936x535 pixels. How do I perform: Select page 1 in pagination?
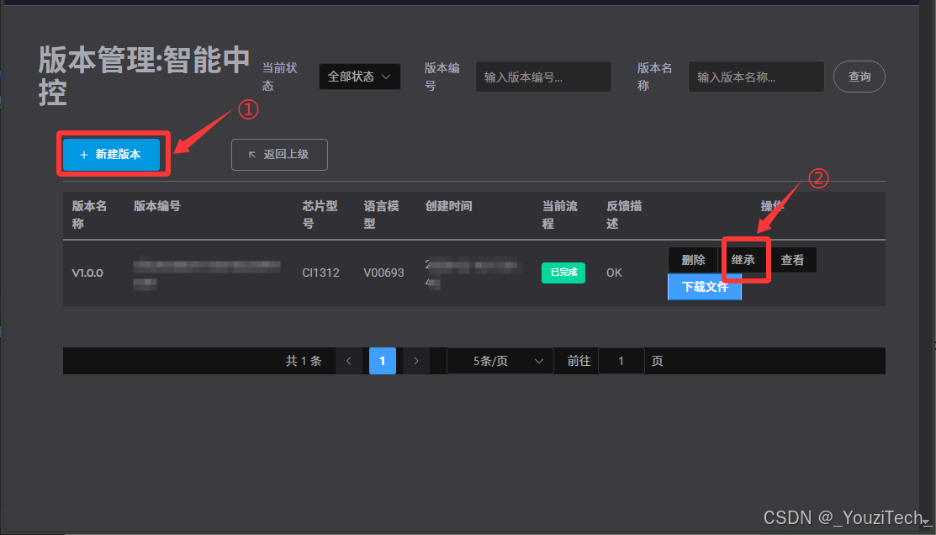(x=383, y=361)
